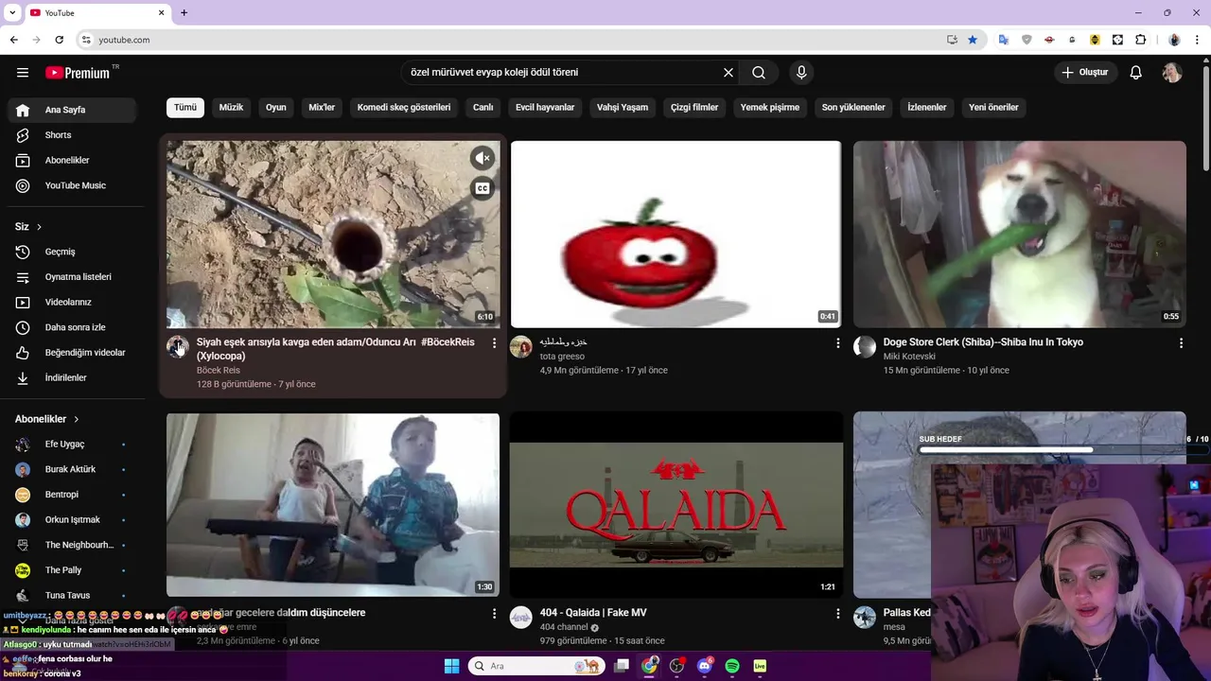Toggle captions on the bee video preview
The width and height of the screenshot is (1211, 681).
click(x=483, y=188)
